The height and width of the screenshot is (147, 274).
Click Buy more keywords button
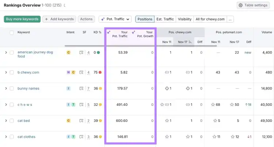(22, 19)
